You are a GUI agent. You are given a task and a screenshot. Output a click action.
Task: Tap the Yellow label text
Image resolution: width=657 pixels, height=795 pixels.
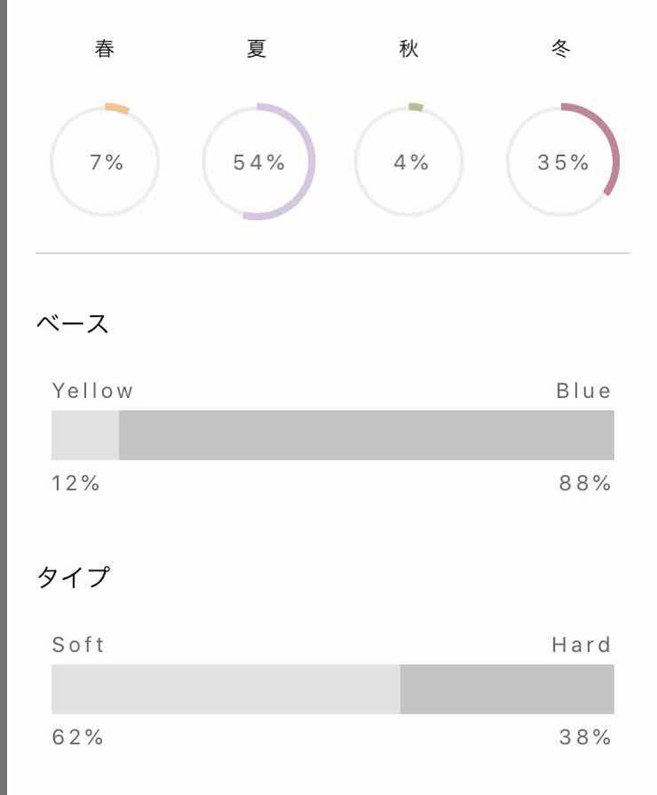[92, 391]
